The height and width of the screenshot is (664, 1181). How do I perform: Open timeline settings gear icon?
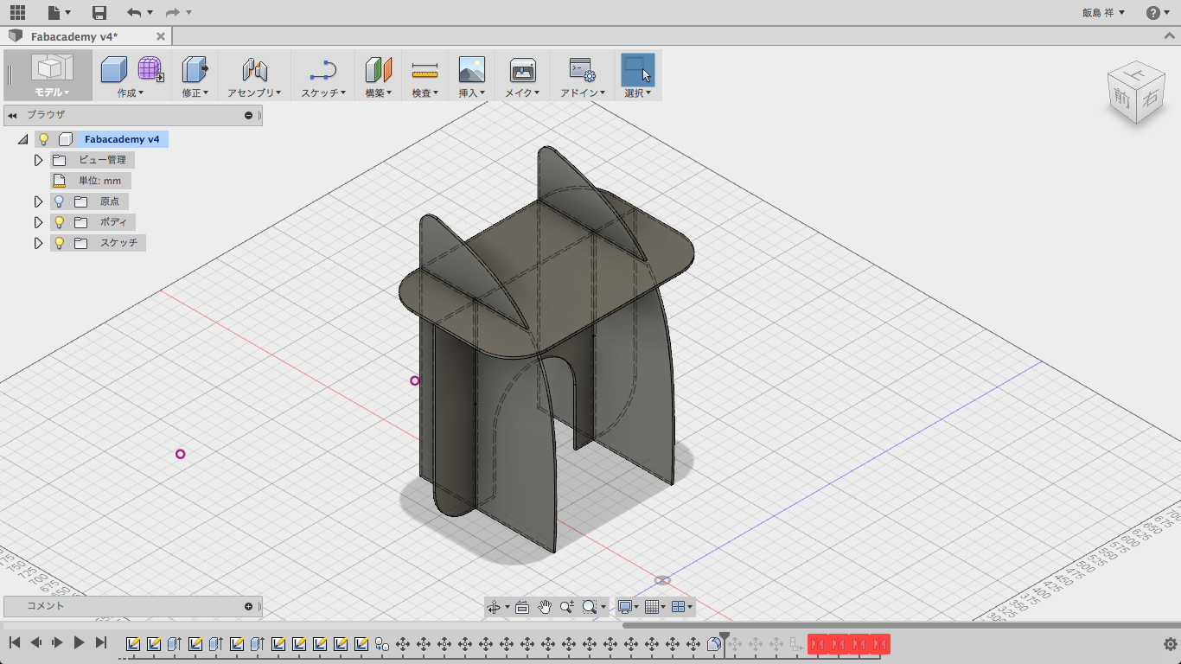click(x=1170, y=644)
